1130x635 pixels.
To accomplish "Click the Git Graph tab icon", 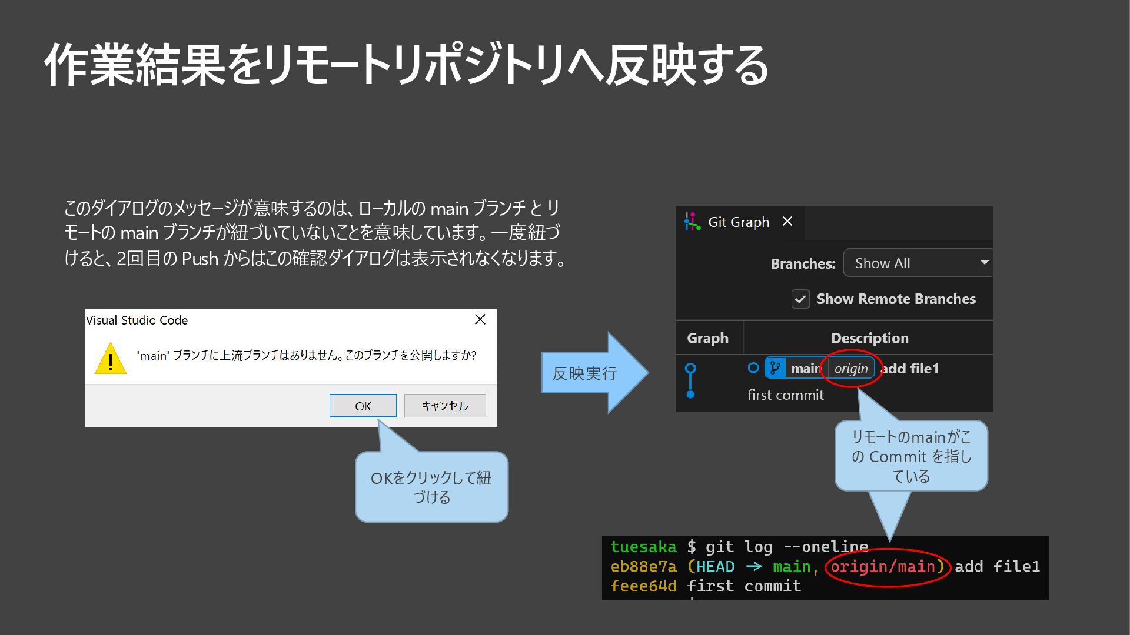I will coord(693,222).
